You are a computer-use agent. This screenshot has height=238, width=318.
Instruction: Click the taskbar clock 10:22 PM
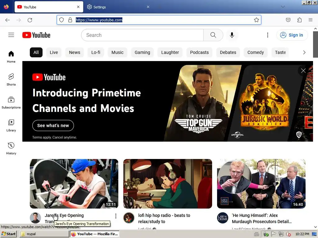point(302,234)
